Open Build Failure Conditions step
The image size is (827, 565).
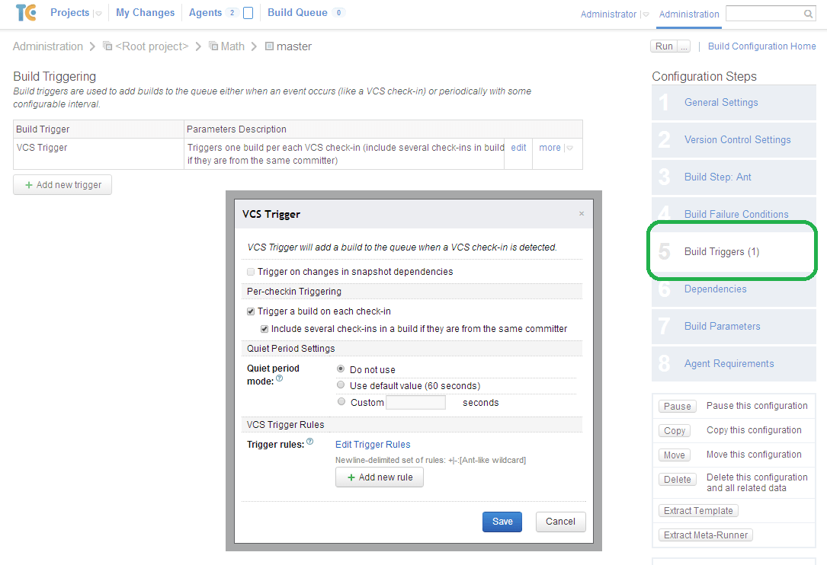coord(736,214)
